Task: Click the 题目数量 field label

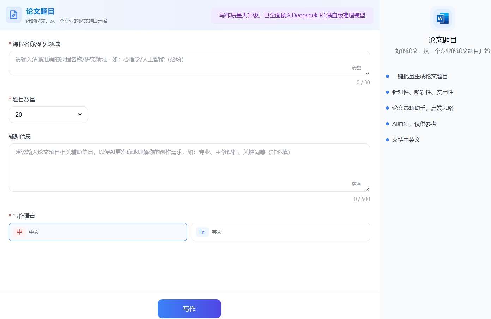Action: (24, 99)
